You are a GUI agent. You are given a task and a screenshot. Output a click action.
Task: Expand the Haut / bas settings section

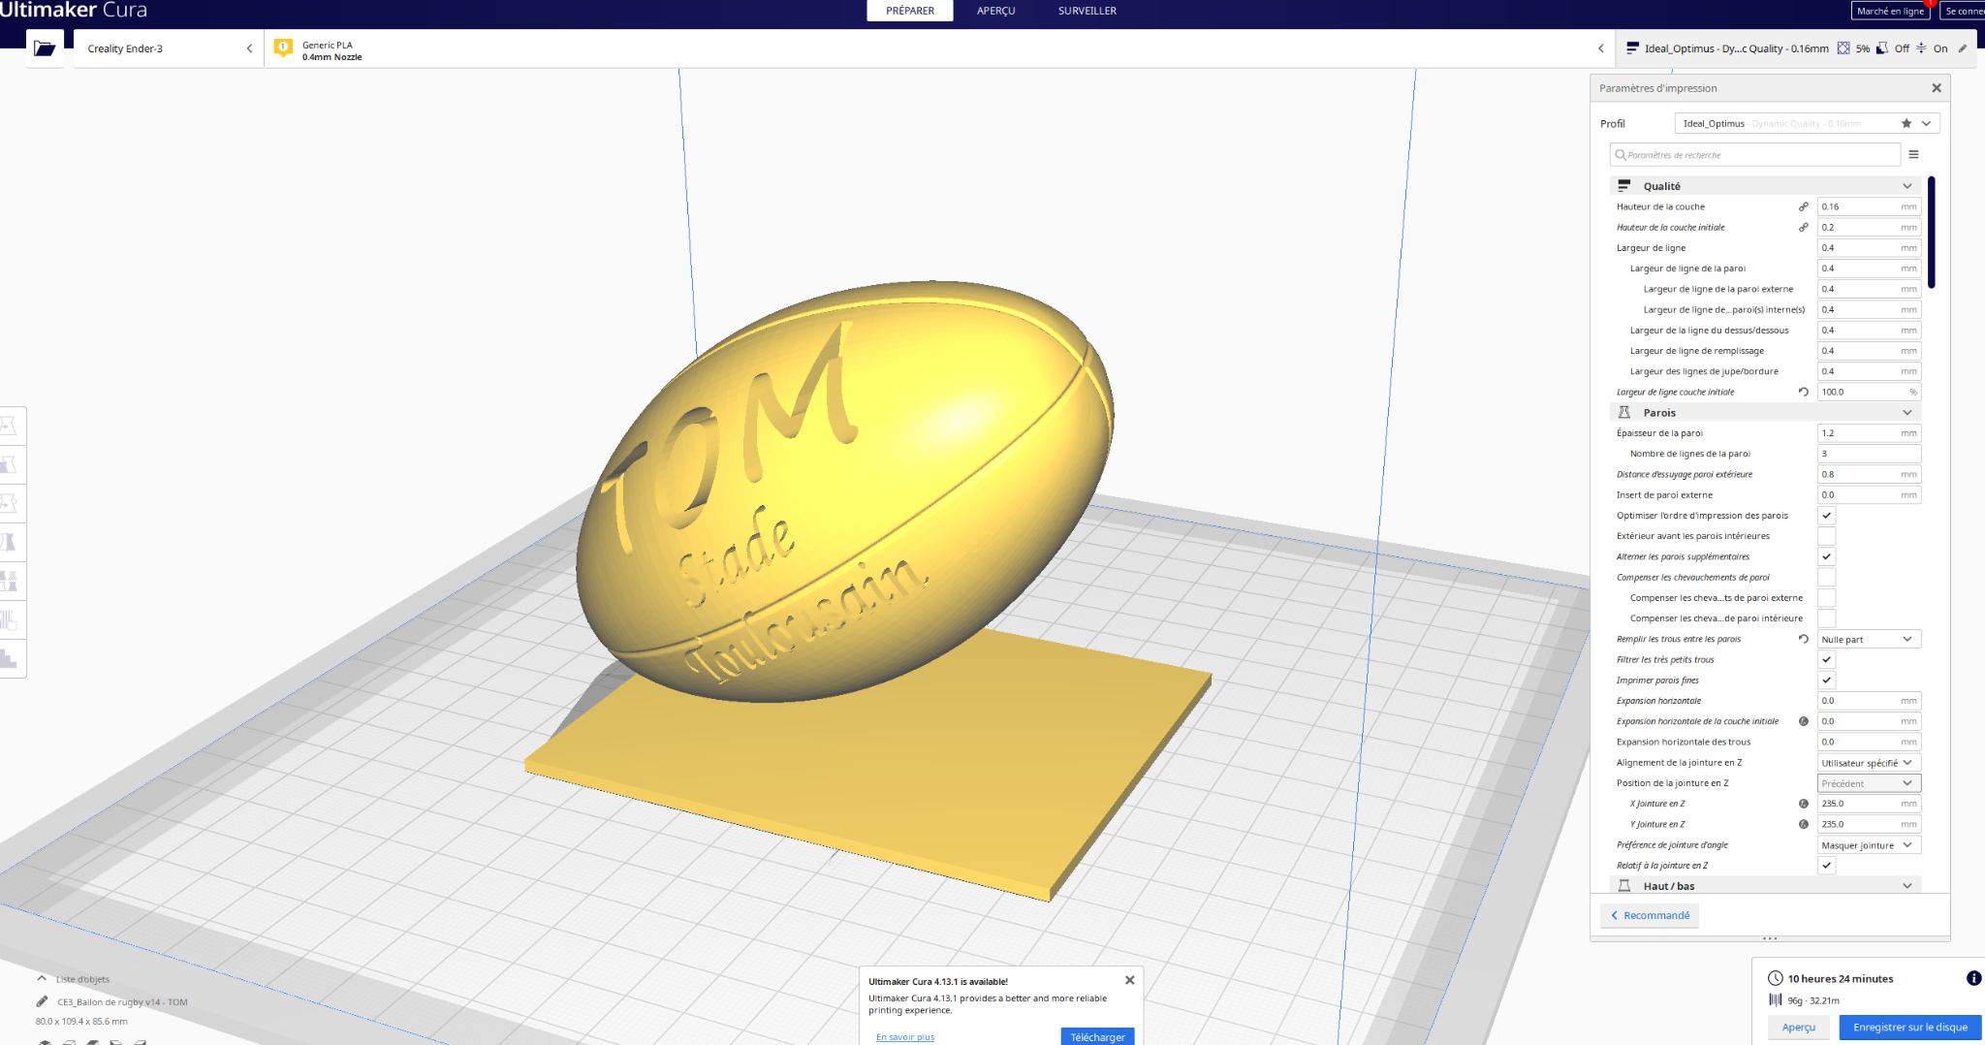pyautogui.click(x=1764, y=886)
